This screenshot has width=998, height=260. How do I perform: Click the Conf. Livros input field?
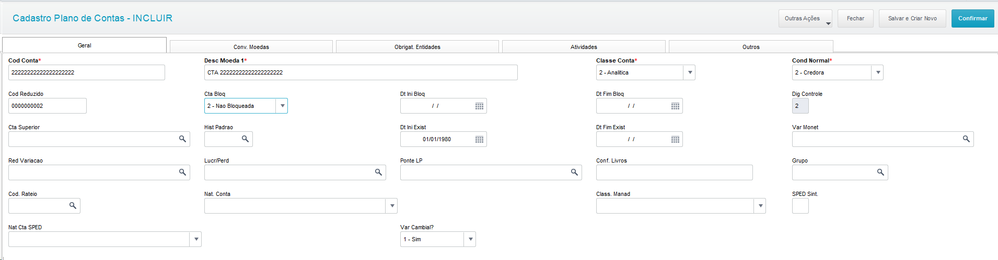coord(674,172)
